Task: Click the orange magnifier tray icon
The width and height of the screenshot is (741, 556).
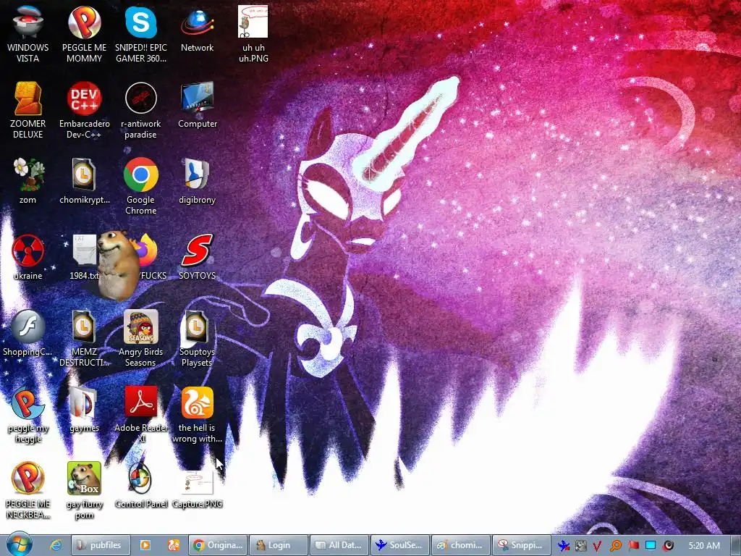Action: pyautogui.click(x=615, y=546)
